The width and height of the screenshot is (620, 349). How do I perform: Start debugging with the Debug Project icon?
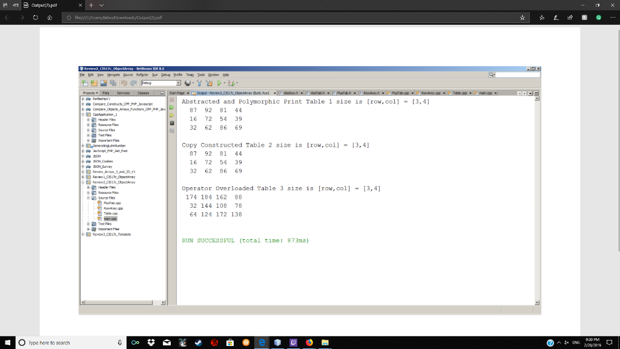point(230,83)
